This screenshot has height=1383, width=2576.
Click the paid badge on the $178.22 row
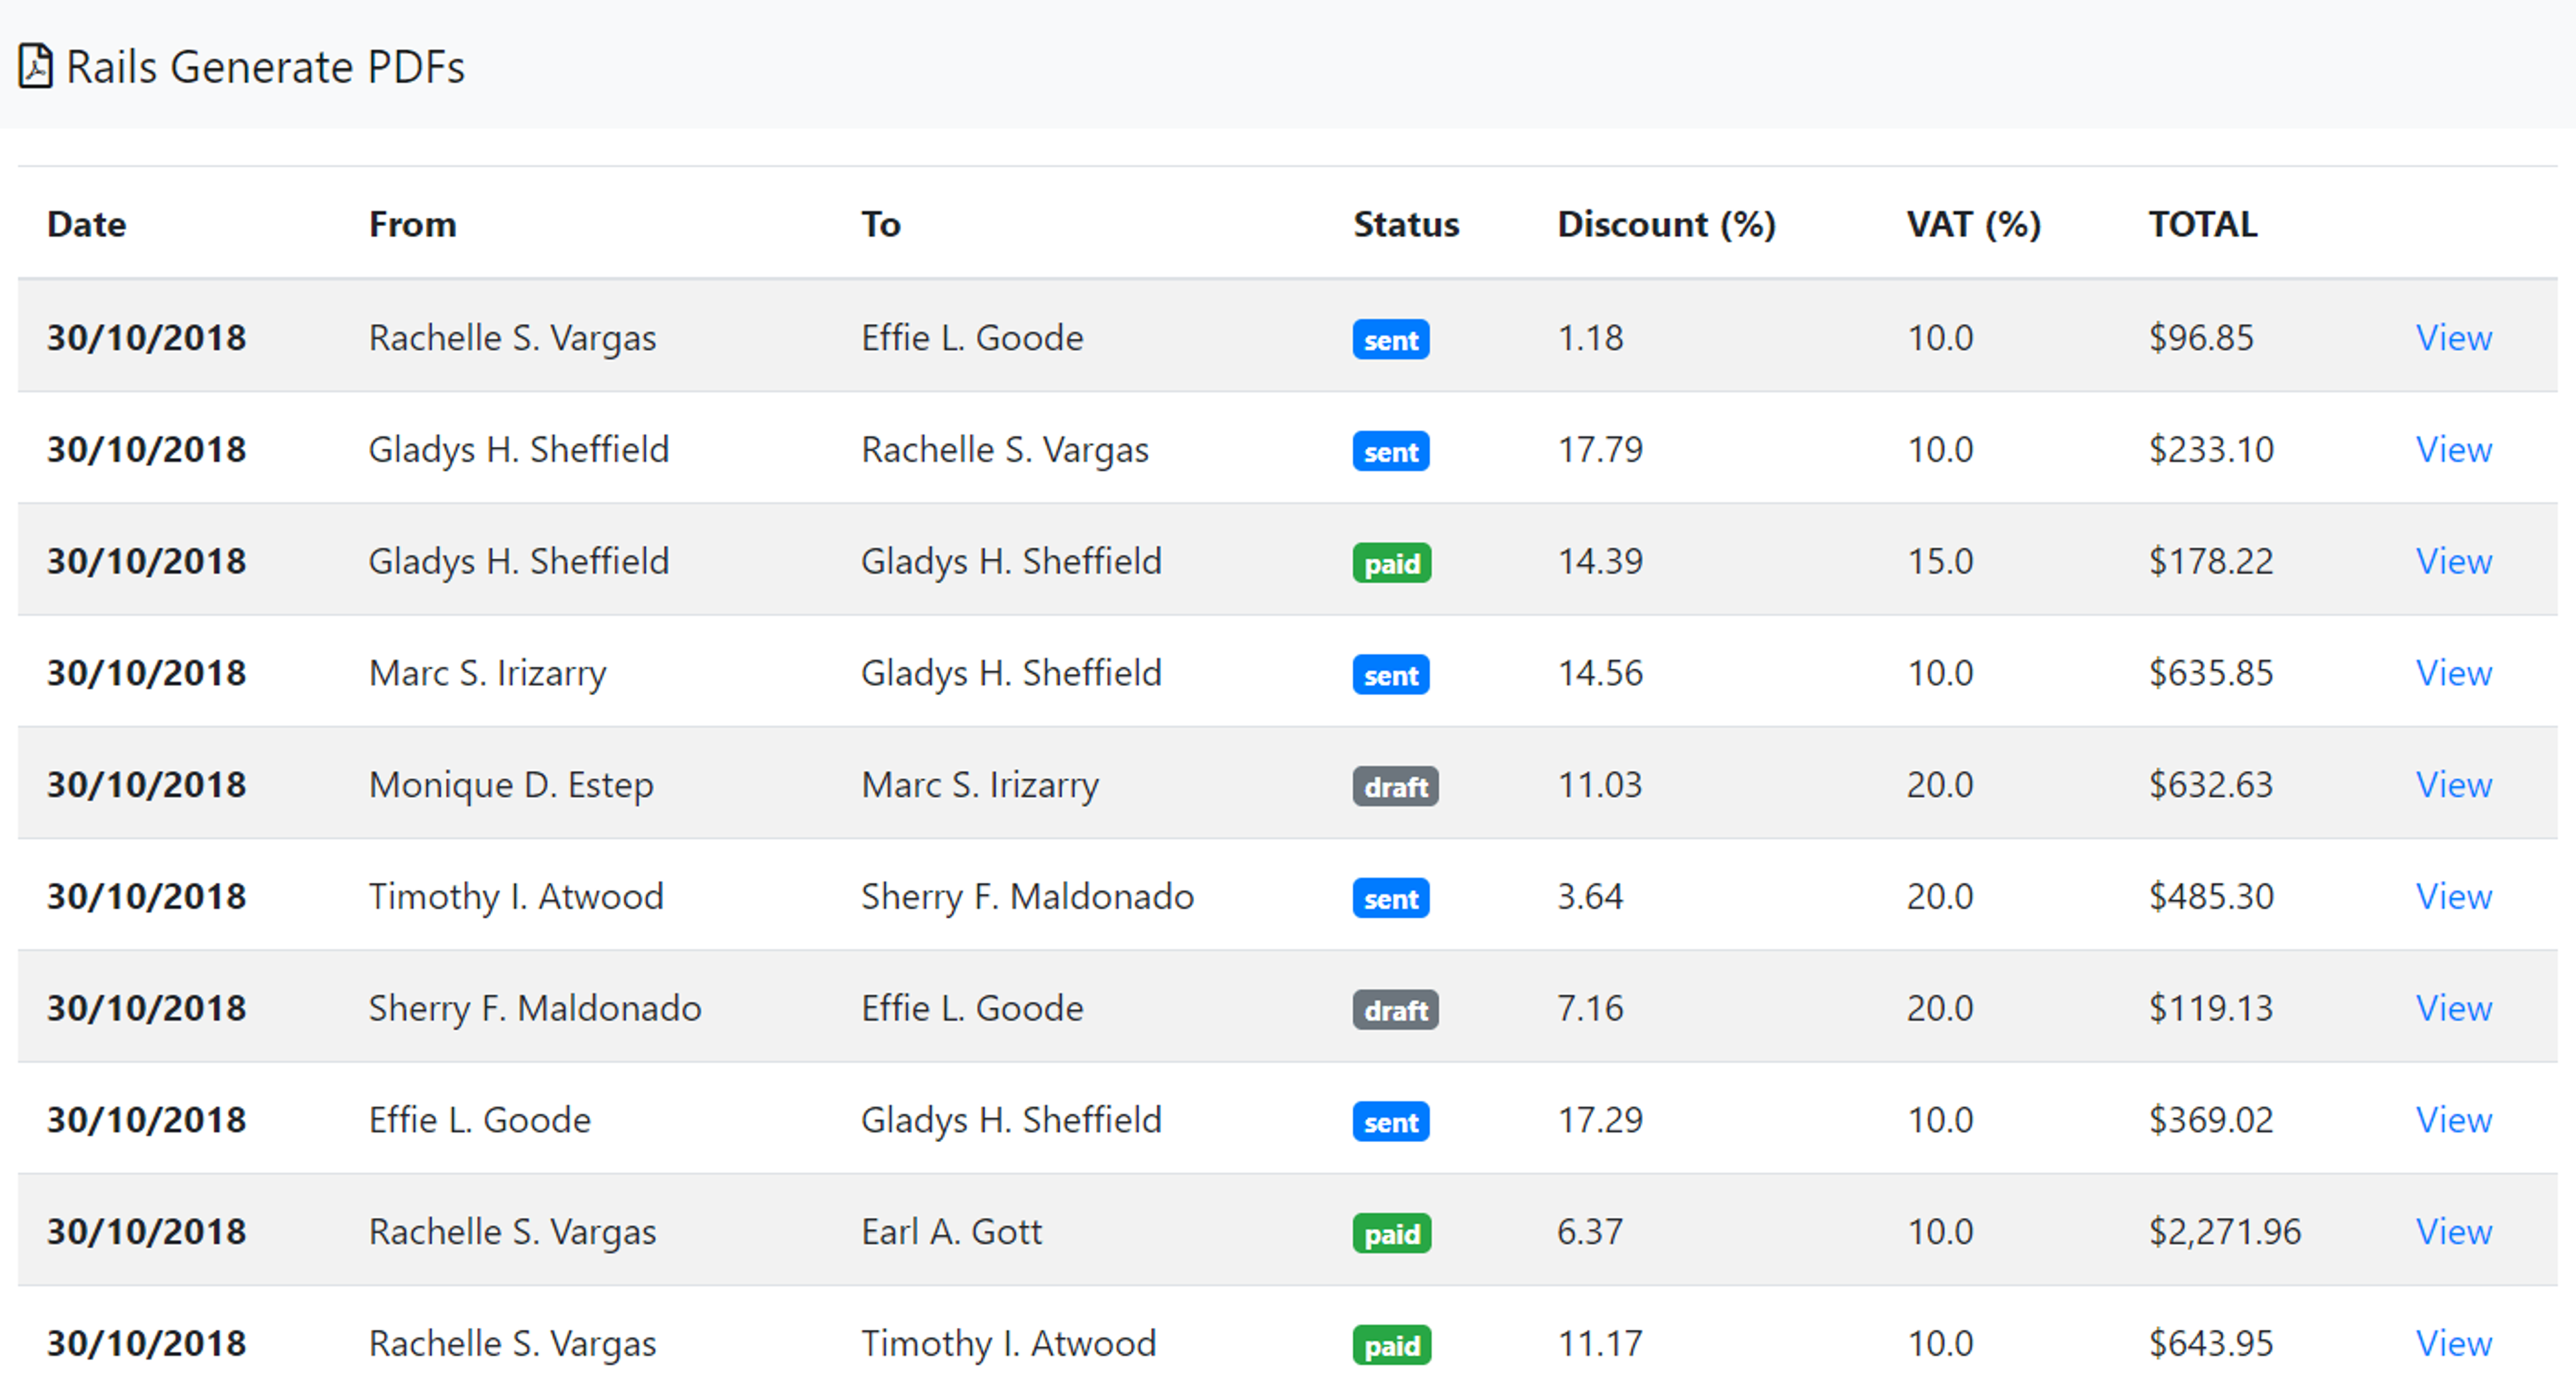[1391, 563]
